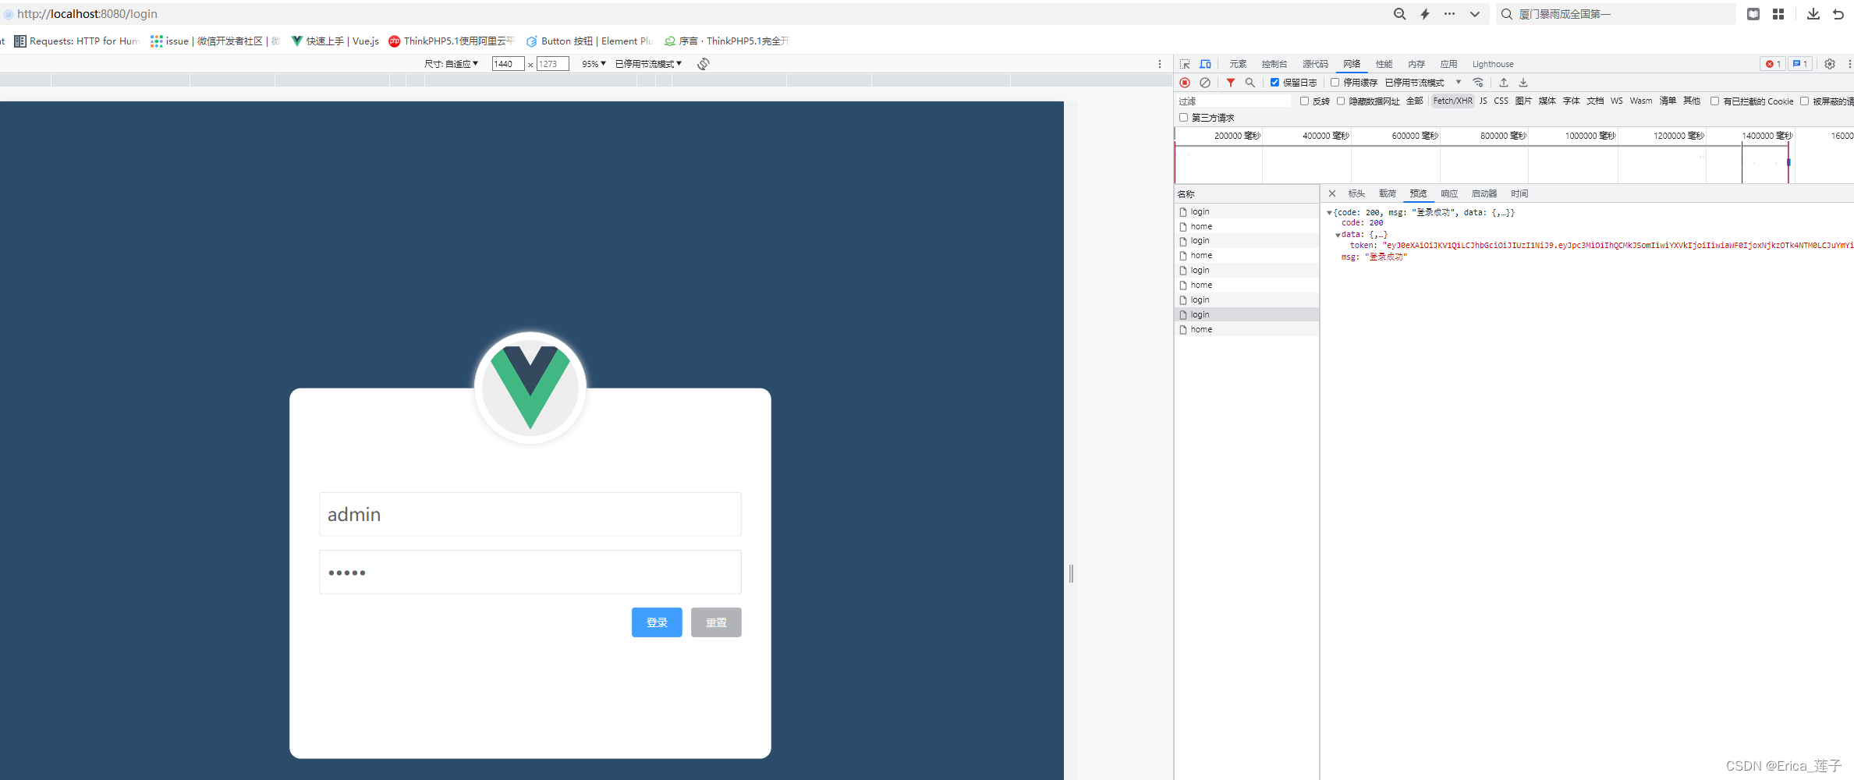The height and width of the screenshot is (780, 1854).
Task: Open the 载荷 Payload tab
Action: (x=1388, y=193)
